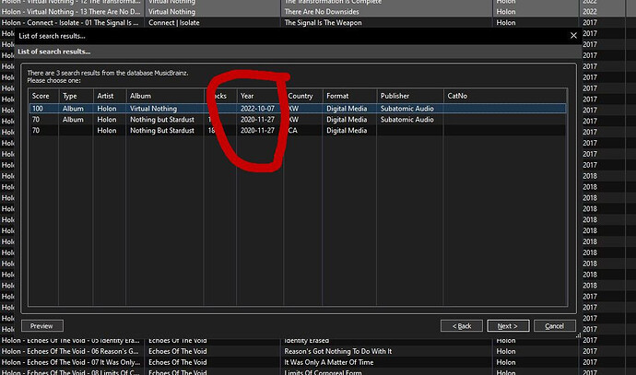Click the score 100 cell
This screenshot has height=375, width=636.
pyautogui.click(x=38, y=109)
